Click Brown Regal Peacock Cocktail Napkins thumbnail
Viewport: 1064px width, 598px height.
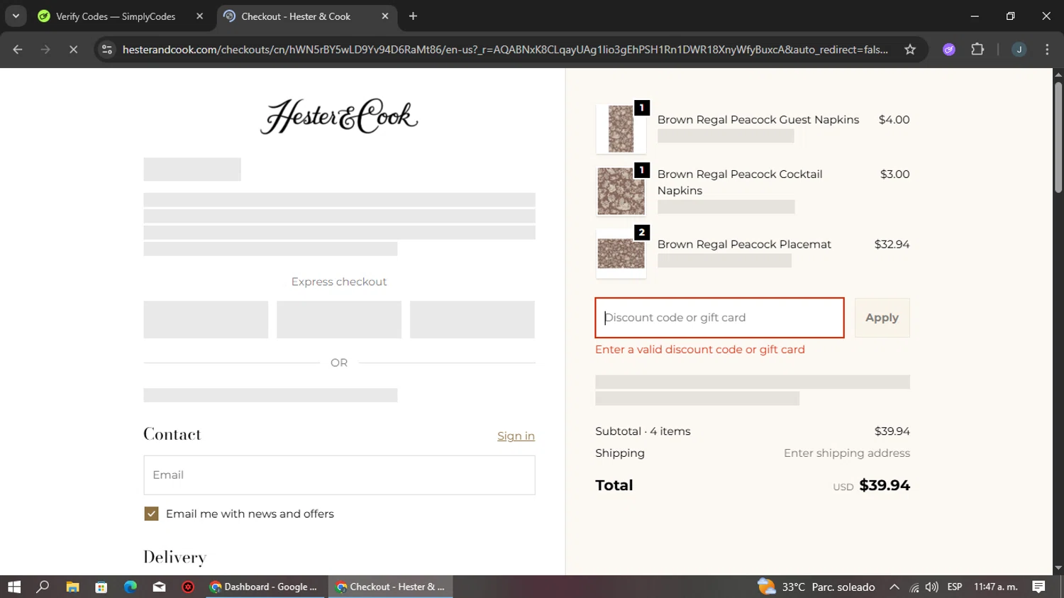click(621, 191)
